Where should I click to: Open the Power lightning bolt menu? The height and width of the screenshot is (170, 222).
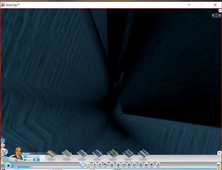(x=95, y=164)
